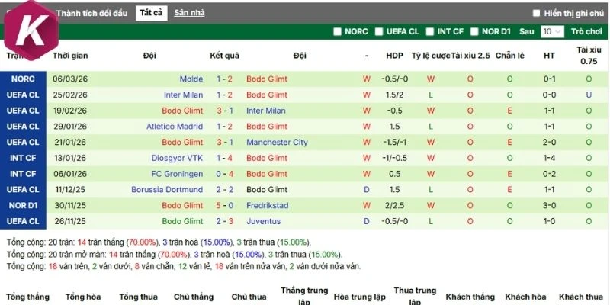Click the Manchester City team link
610x305 pixels.
[277, 143]
